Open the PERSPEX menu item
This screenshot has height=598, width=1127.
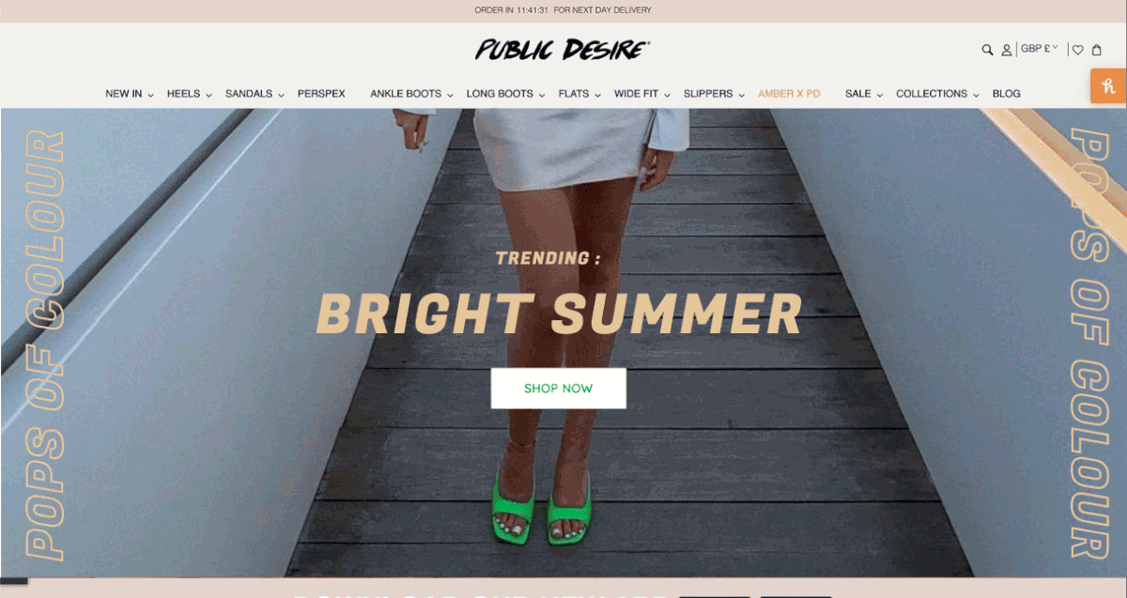[x=321, y=94]
